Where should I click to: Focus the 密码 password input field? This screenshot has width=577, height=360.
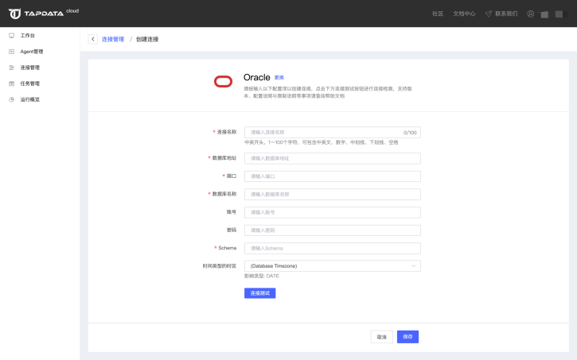click(333, 230)
